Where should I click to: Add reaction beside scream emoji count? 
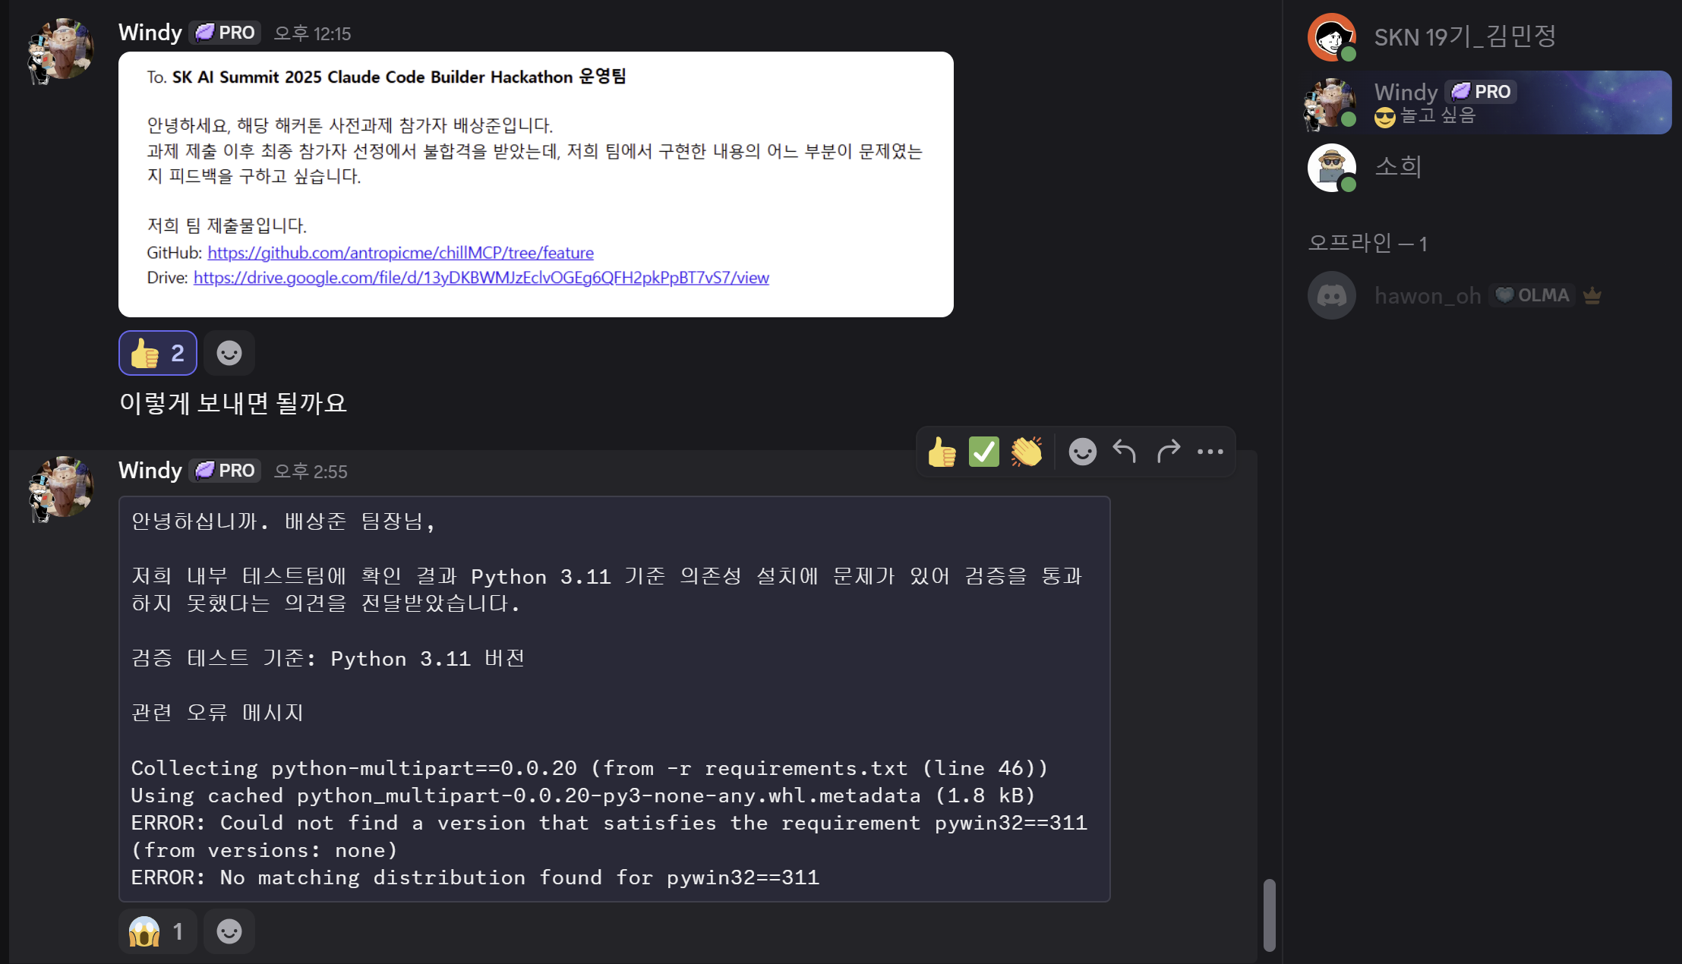tap(229, 931)
